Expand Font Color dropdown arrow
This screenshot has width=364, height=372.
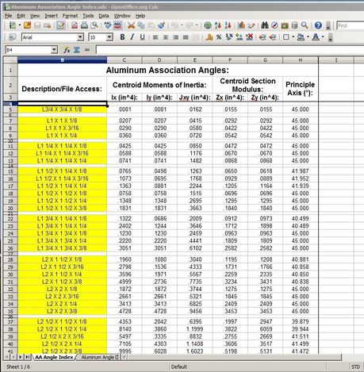(323, 37)
